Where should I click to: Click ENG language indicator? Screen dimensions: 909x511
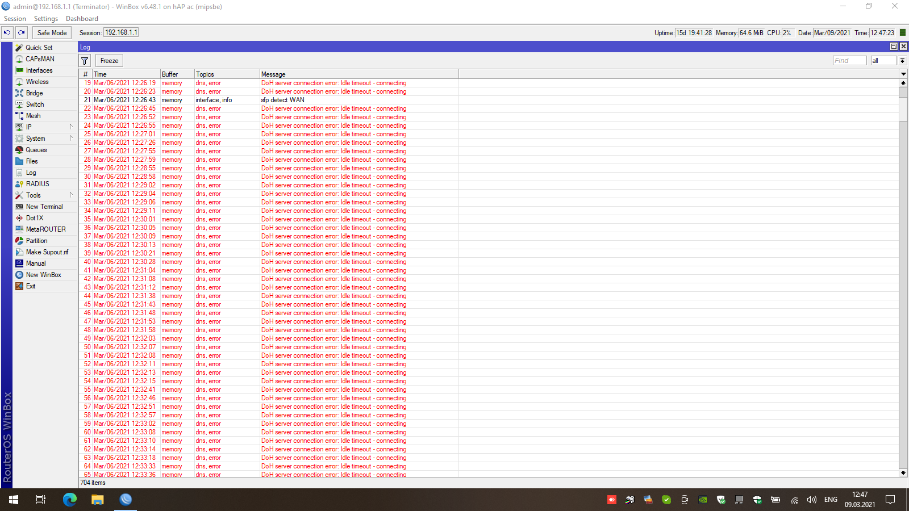coord(831,500)
